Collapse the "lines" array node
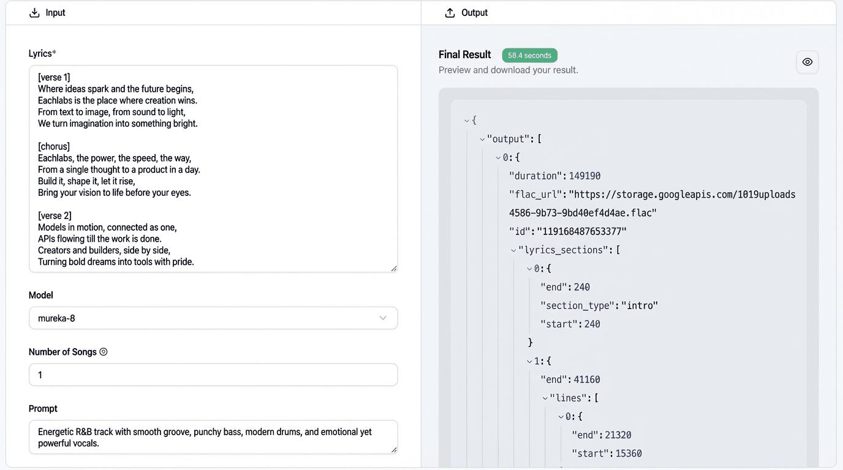 pyautogui.click(x=545, y=398)
